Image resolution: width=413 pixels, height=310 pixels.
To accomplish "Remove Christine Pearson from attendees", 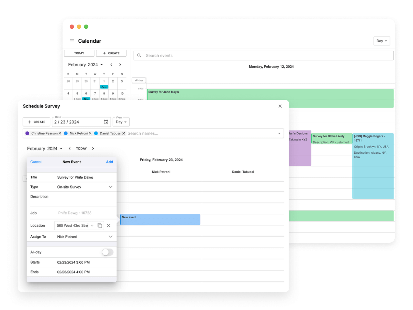I will tap(60, 133).
